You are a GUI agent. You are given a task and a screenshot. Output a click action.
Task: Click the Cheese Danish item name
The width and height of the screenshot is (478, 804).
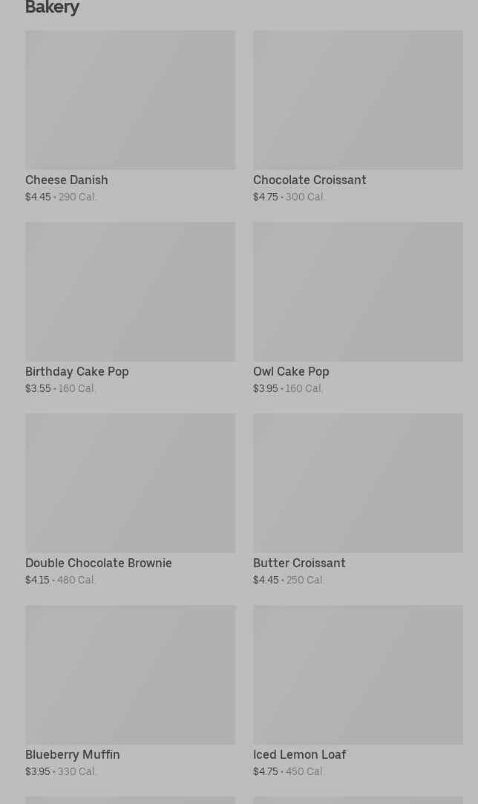click(x=67, y=180)
